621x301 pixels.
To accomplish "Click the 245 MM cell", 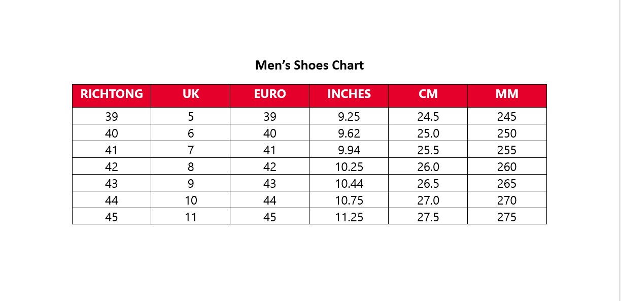I will 507,116.
